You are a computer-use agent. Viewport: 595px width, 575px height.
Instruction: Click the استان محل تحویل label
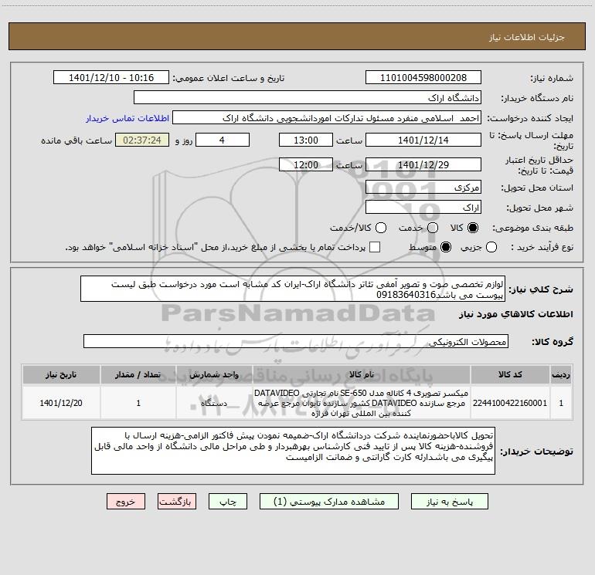537,188
